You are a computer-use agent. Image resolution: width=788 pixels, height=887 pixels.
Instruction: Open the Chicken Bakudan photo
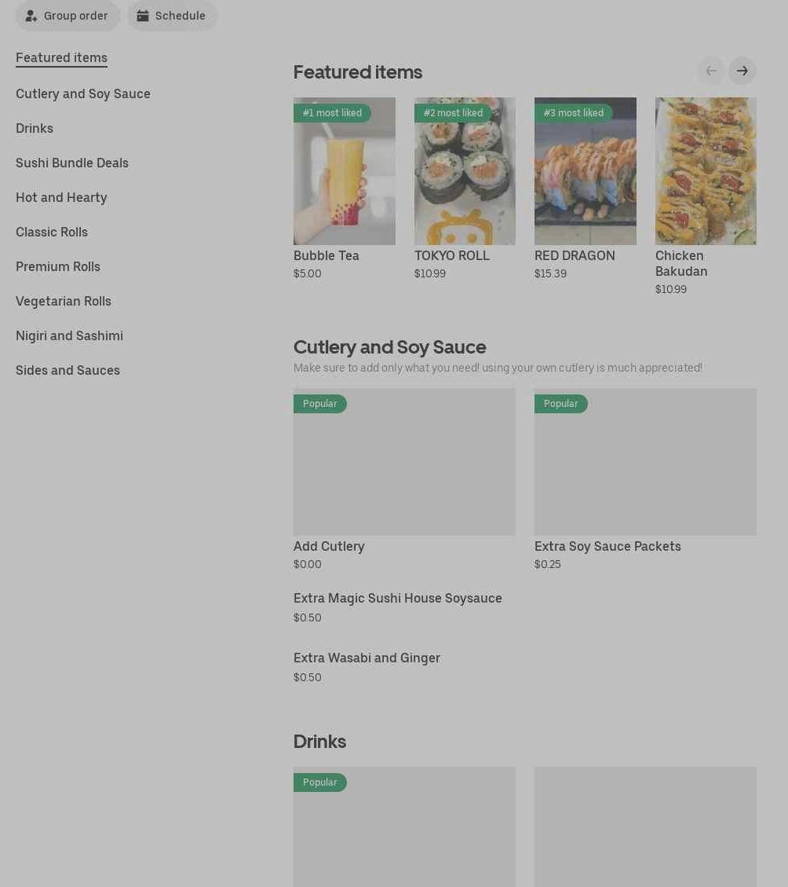pos(705,171)
